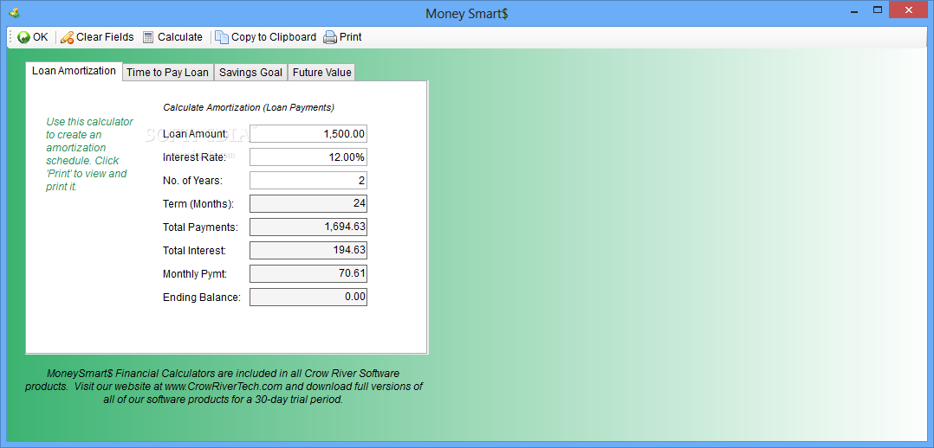Click the Total Interest field showing 194.63
This screenshot has height=448, width=934.
(308, 250)
